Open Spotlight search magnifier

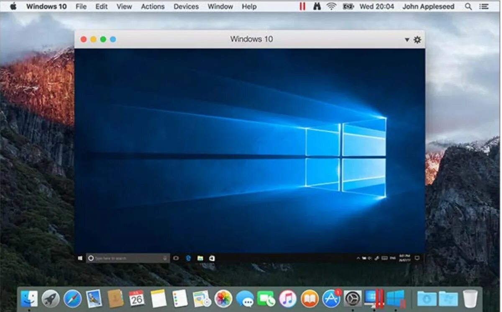click(x=468, y=6)
